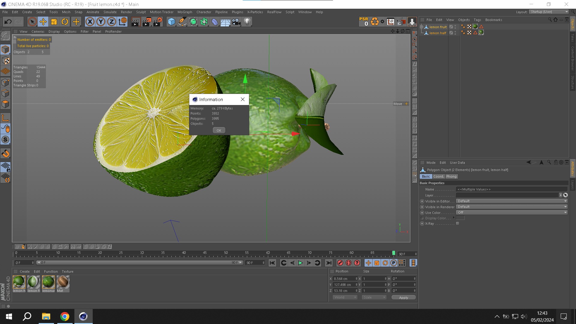
Task: Open the Use Color dropdown
Action: tap(512, 212)
